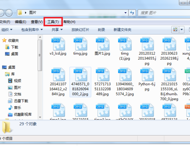
Task: Open the view options dropdown arrow
Action: tap(182, 29)
